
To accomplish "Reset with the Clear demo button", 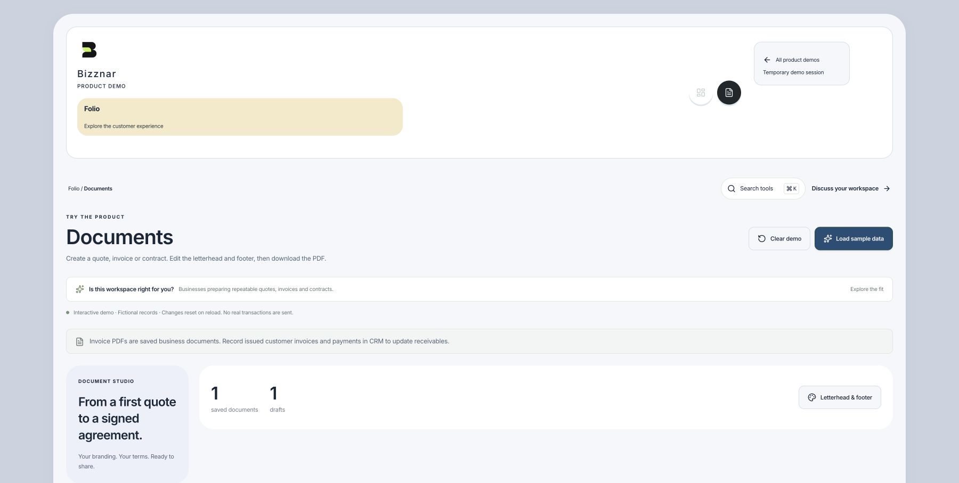I will tap(779, 239).
